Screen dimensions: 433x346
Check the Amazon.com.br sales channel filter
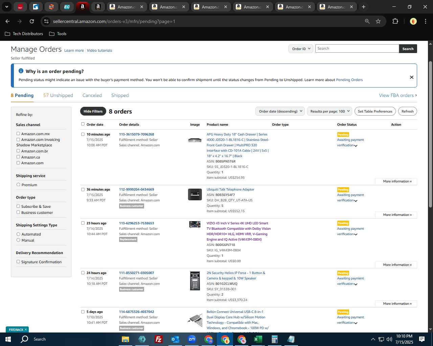click(x=18, y=151)
